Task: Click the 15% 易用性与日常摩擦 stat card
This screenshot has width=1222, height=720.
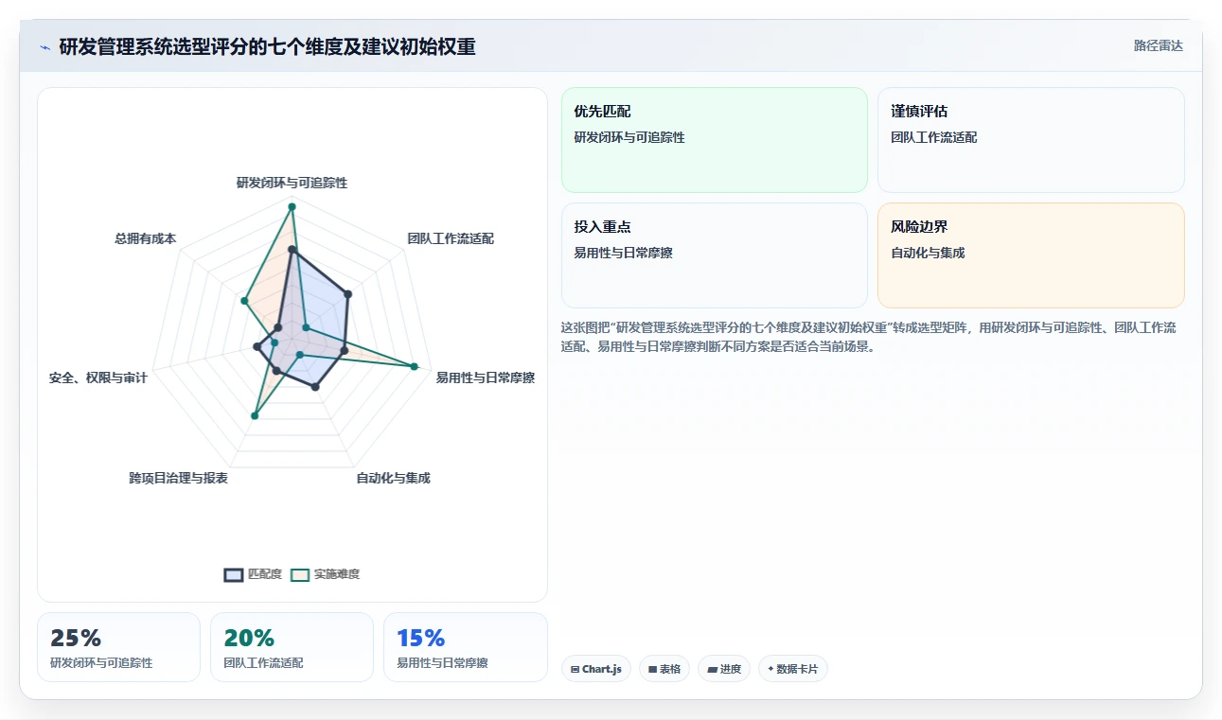Action: 466,647
